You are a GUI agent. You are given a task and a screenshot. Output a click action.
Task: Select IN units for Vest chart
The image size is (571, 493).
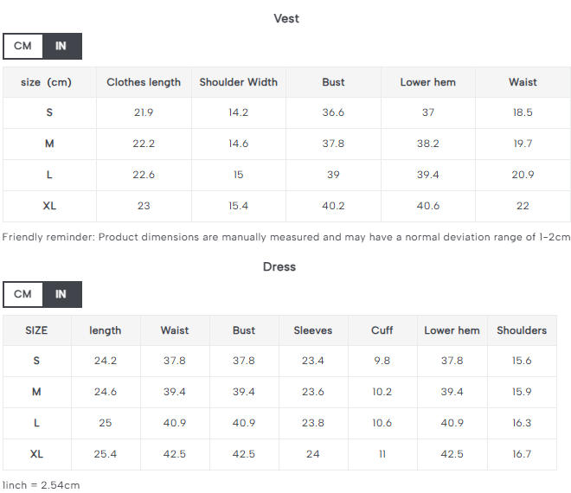61,46
